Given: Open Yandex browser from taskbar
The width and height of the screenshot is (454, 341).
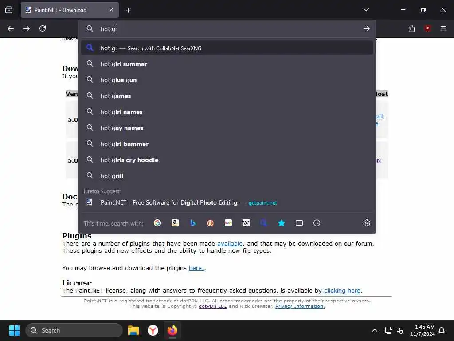Looking at the screenshot, I should 153,330.
